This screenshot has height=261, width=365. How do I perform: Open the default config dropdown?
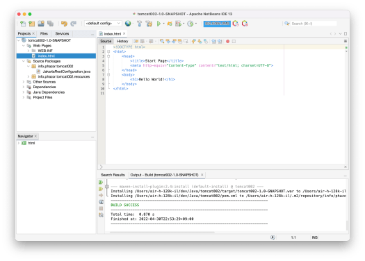pos(103,23)
